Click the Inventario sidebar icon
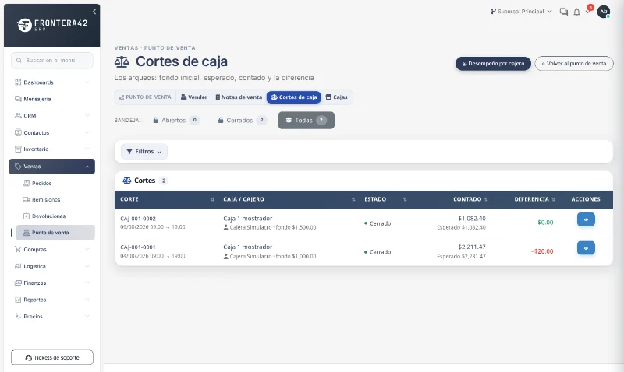This screenshot has width=624, height=372. 18,149
